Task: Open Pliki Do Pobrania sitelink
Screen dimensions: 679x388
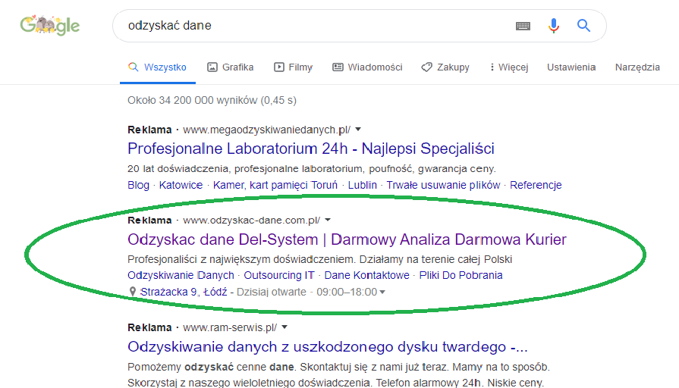Action: [x=461, y=276]
